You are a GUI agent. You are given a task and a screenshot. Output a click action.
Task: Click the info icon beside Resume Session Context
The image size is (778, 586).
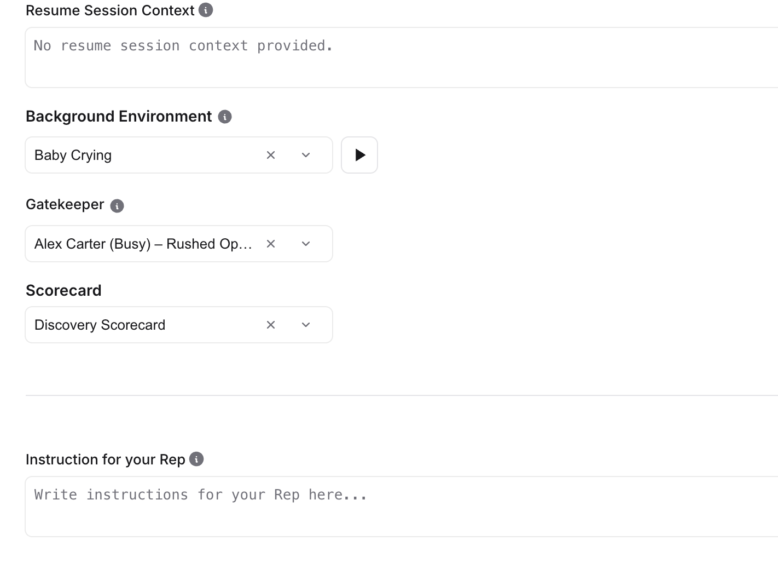pyautogui.click(x=206, y=10)
